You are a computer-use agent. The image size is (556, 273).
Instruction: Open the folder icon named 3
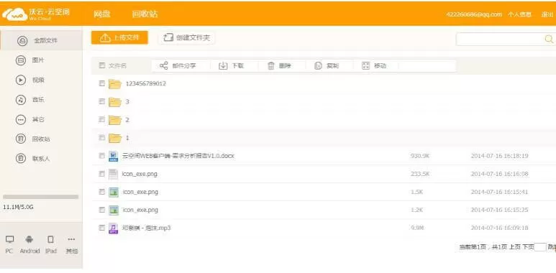(x=115, y=102)
